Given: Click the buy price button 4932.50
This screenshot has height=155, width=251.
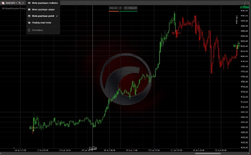Looking at the screenshot, I should click(131, 8).
